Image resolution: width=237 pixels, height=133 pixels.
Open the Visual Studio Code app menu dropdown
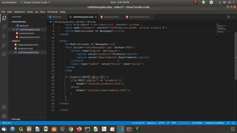coord(35,3)
